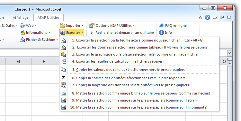The width and height of the screenshot is (241, 121).
Task: Click the Info button label
Action: (x=168, y=33)
